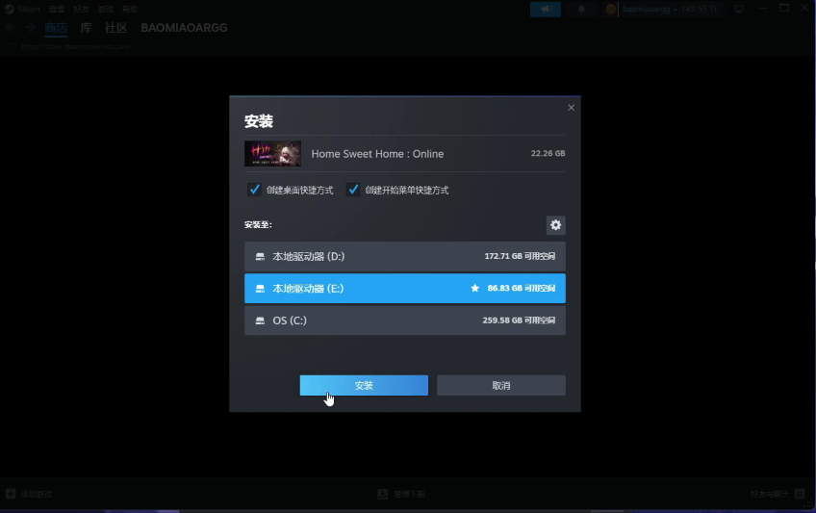The width and height of the screenshot is (816, 513).
Task: Switch to the 社区 community tab
Action: pyautogui.click(x=116, y=28)
